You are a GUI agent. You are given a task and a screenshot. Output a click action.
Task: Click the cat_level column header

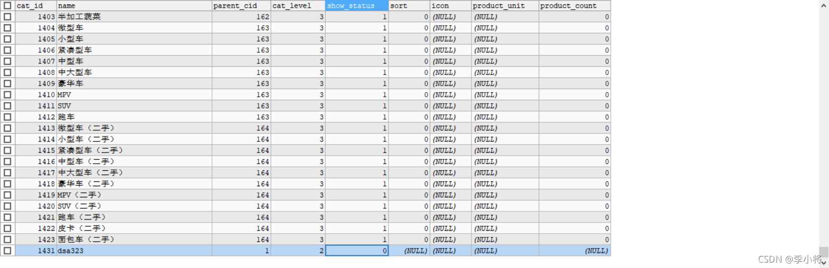(x=298, y=5)
